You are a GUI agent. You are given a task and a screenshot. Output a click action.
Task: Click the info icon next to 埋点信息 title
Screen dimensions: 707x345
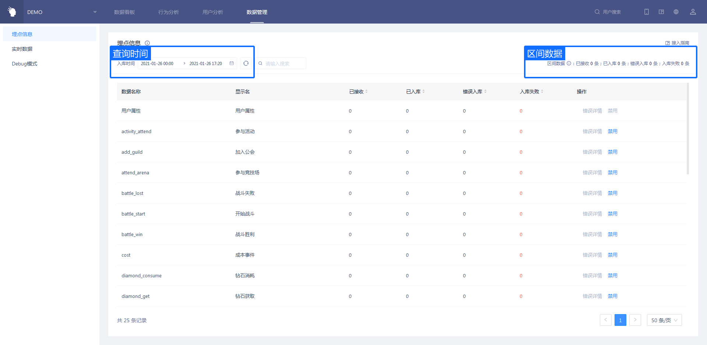[x=147, y=43]
